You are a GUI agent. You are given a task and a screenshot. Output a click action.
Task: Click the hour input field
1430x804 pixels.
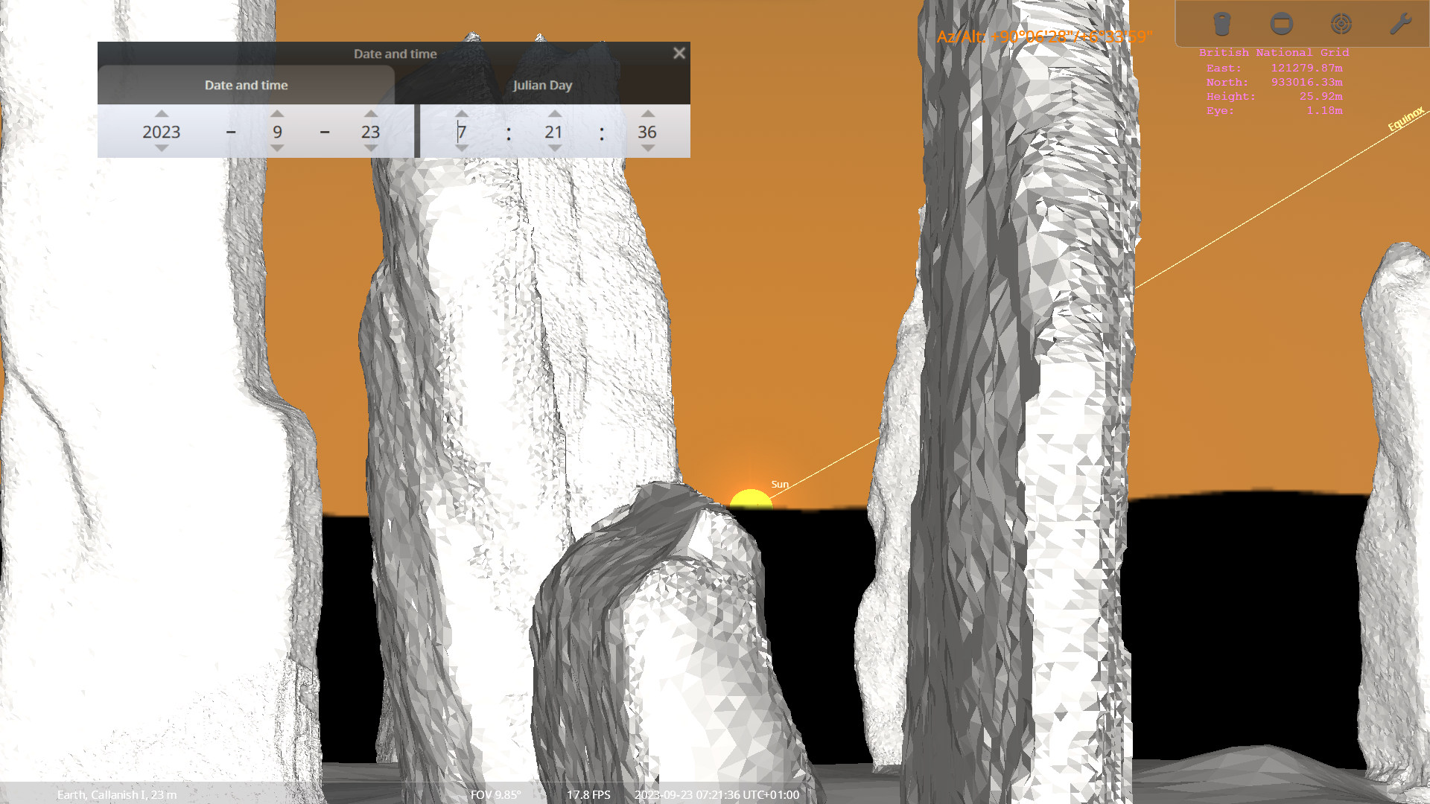point(462,132)
